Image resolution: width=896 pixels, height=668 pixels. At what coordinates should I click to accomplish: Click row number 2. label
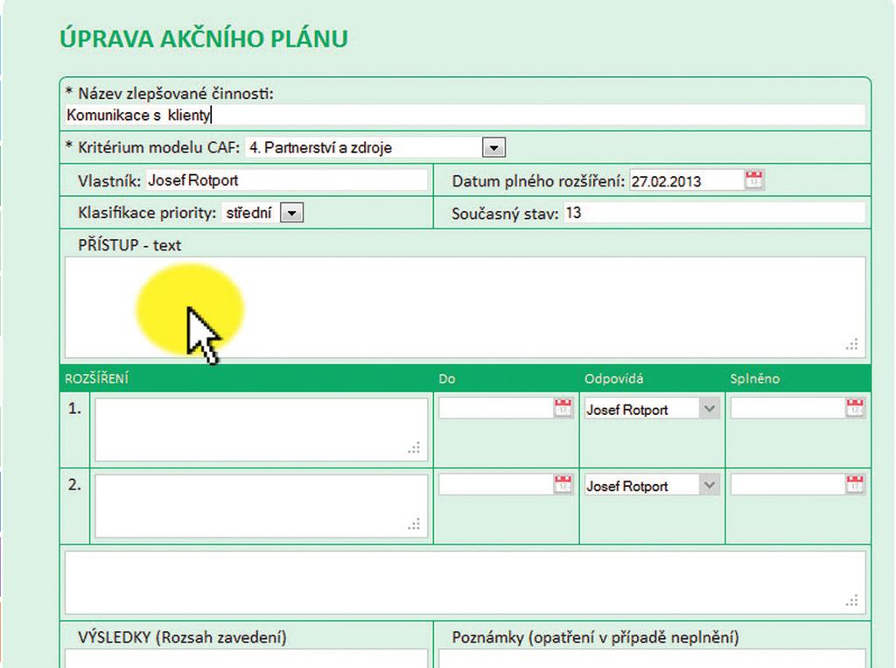75,485
